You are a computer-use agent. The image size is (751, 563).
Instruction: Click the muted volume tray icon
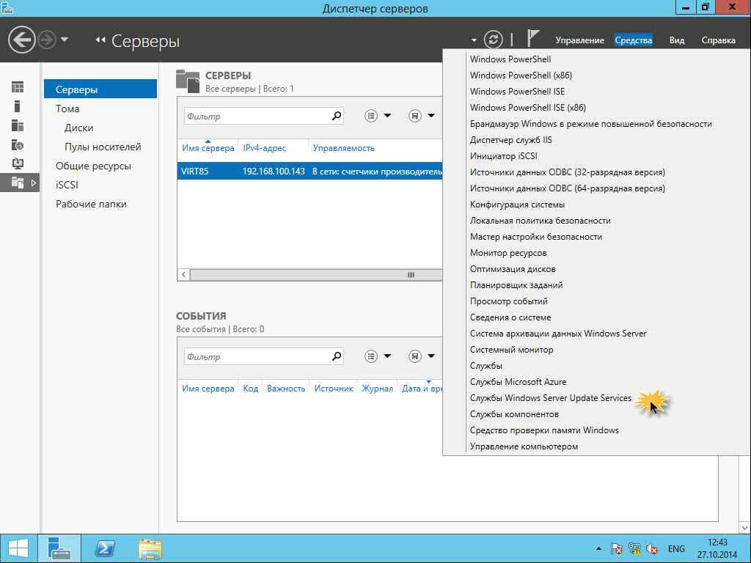pyautogui.click(x=651, y=548)
